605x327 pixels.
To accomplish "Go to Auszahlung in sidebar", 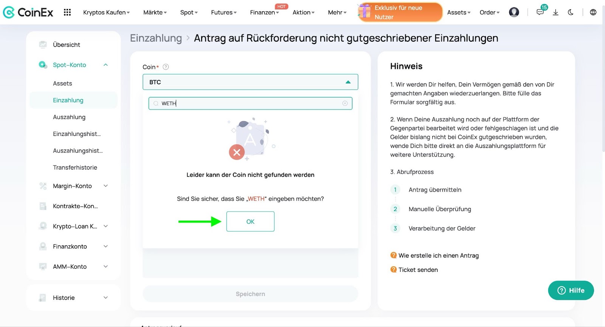I will click(69, 117).
